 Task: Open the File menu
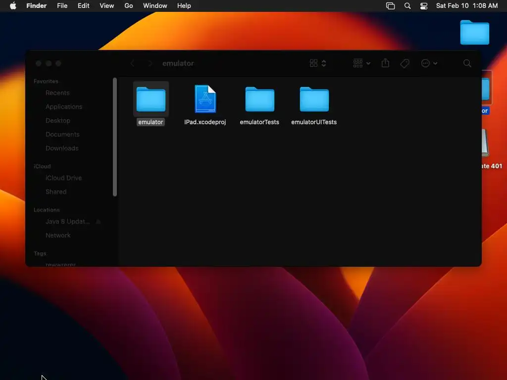tap(62, 5)
